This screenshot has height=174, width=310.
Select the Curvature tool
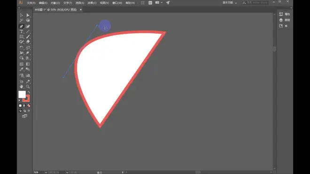[x=28, y=26]
